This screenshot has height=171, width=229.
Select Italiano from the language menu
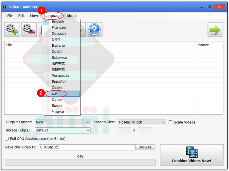point(61,45)
